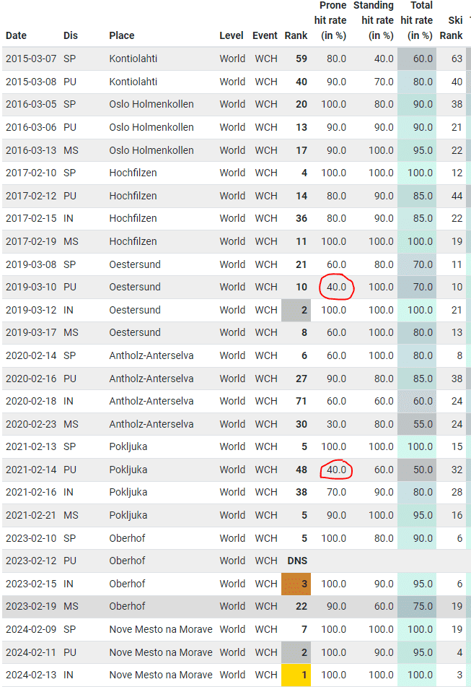Select the bronze-highlighted rank 3 cell
This screenshot has width=471, height=687.
[294, 584]
